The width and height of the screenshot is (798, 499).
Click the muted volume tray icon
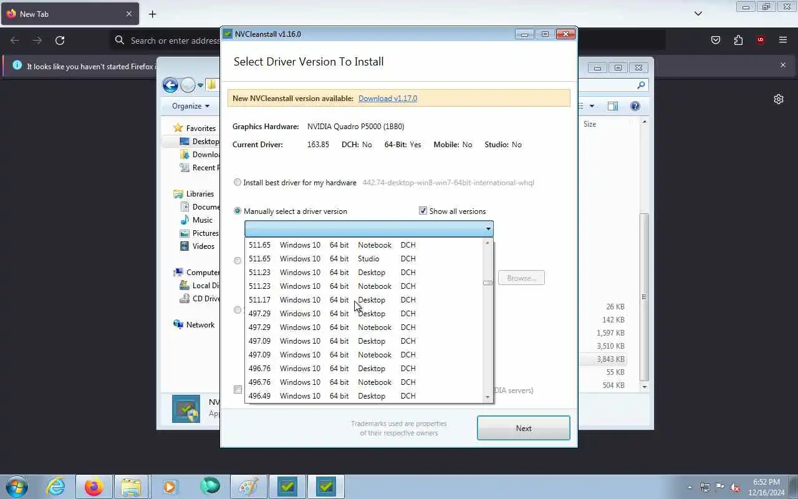tap(736, 487)
